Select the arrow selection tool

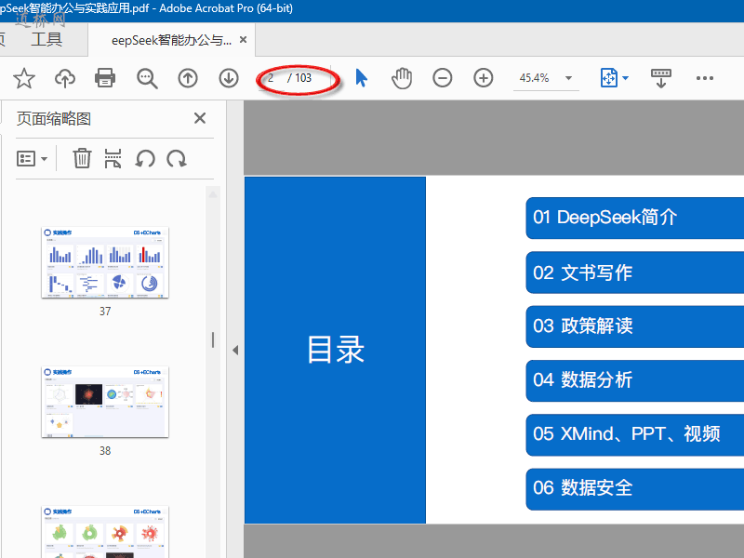[362, 78]
